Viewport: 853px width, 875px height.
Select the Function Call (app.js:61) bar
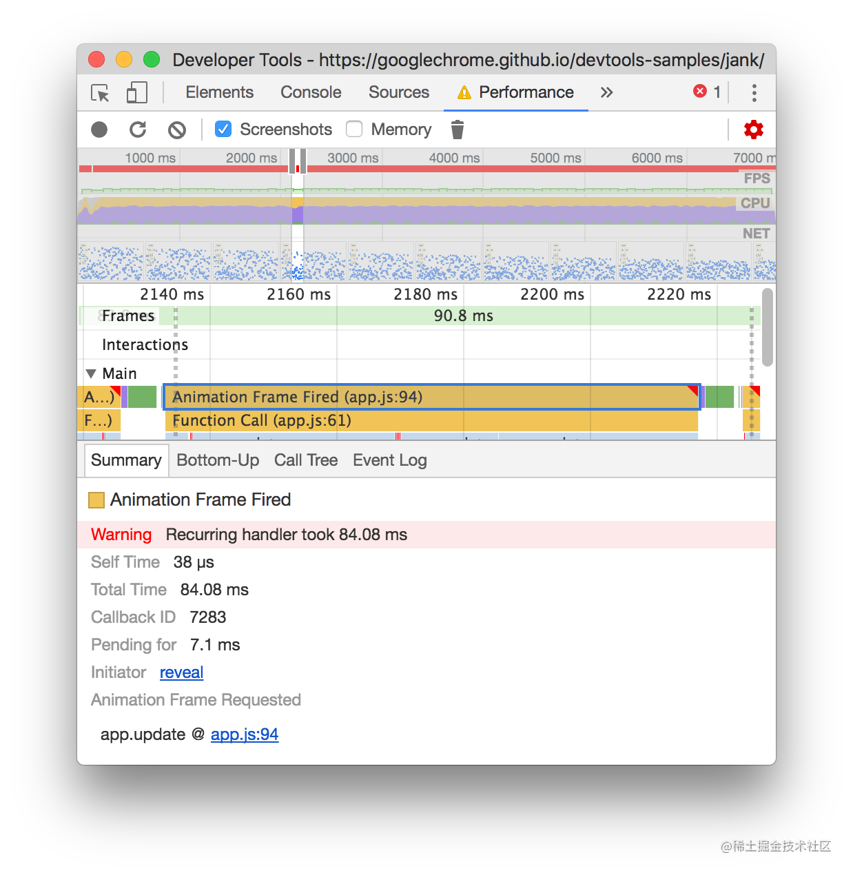pos(431,420)
